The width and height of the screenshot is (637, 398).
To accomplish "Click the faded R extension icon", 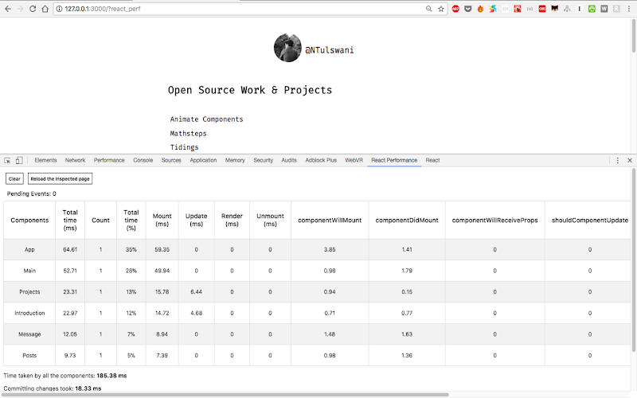I will tap(616, 9).
